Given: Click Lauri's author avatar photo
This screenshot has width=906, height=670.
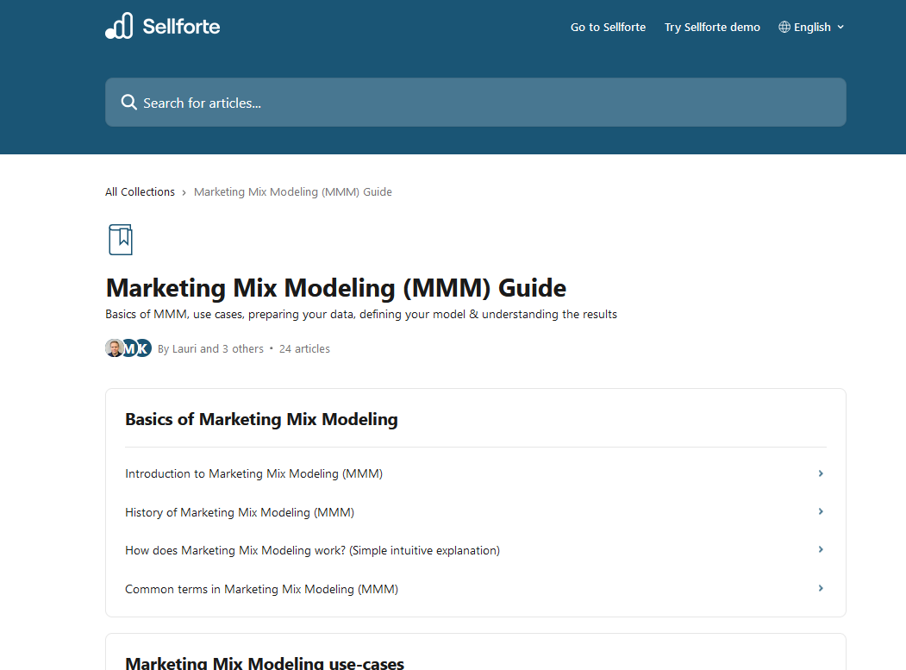Looking at the screenshot, I should pyautogui.click(x=114, y=348).
